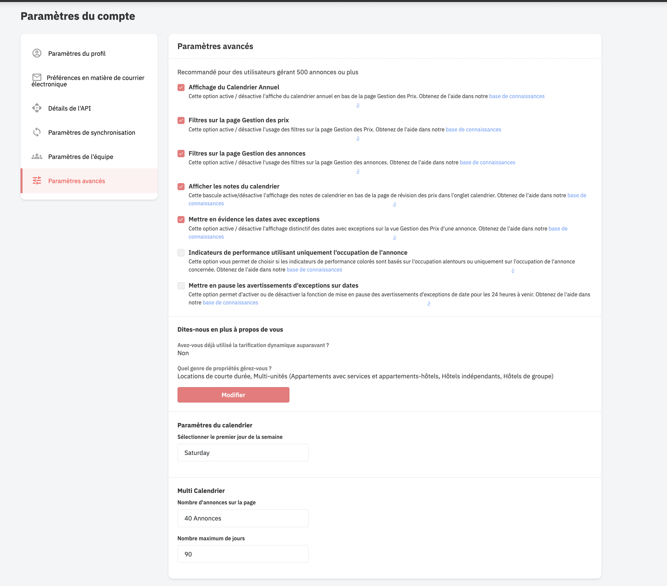This screenshot has height=586, width=667.
Task: Click the team members icon in the sidebar
Action: coord(37,157)
